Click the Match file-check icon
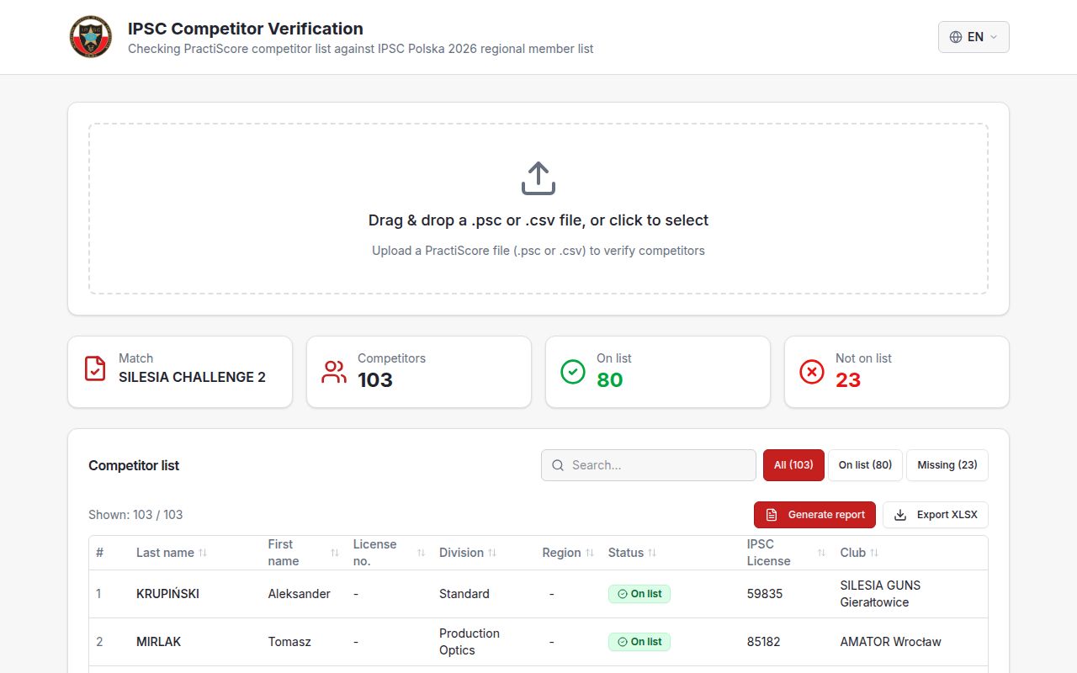This screenshot has width=1077, height=673. click(x=95, y=368)
